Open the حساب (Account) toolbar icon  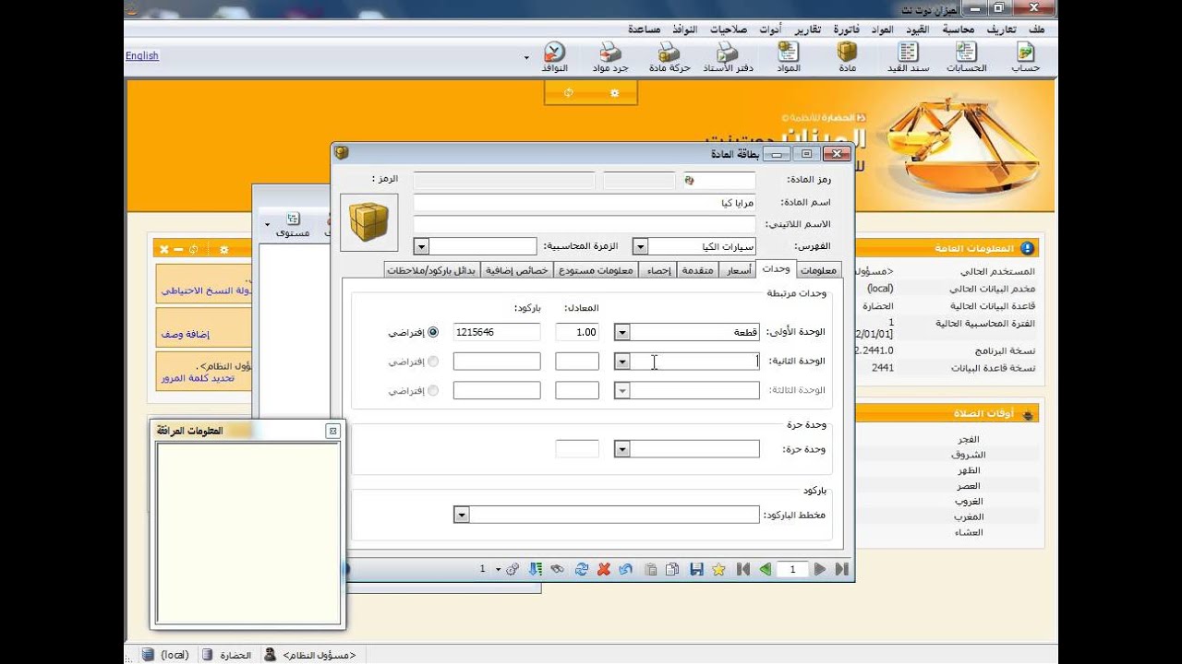click(x=1025, y=57)
